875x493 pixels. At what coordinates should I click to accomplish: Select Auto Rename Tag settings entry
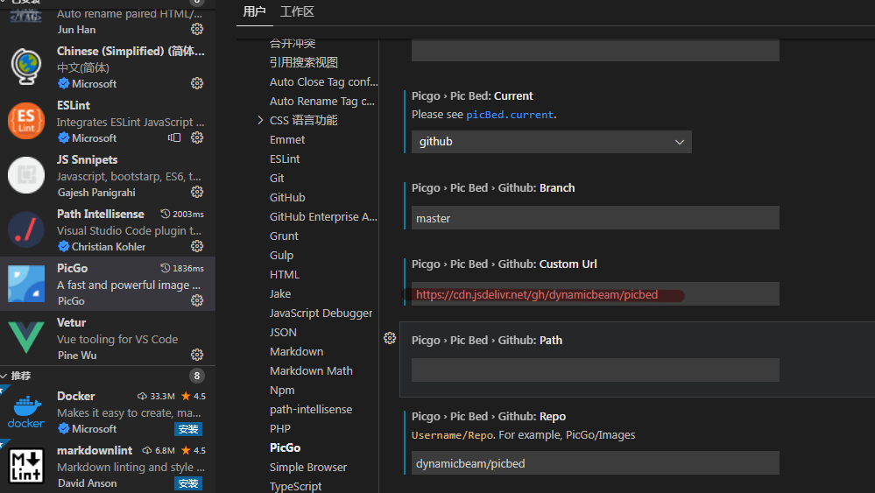pyautogui.click(x=322, y=101)
